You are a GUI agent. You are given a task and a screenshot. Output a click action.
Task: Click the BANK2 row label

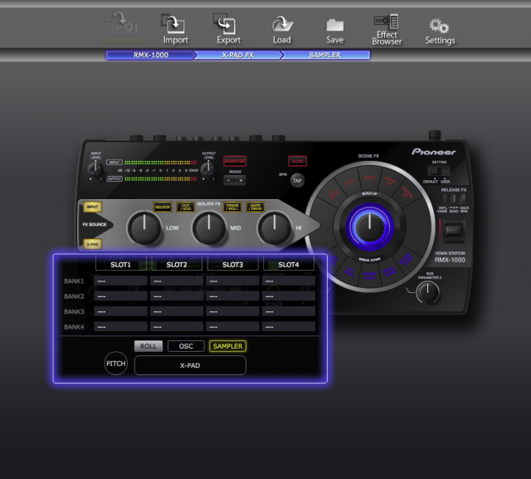[x=74, y=296]
